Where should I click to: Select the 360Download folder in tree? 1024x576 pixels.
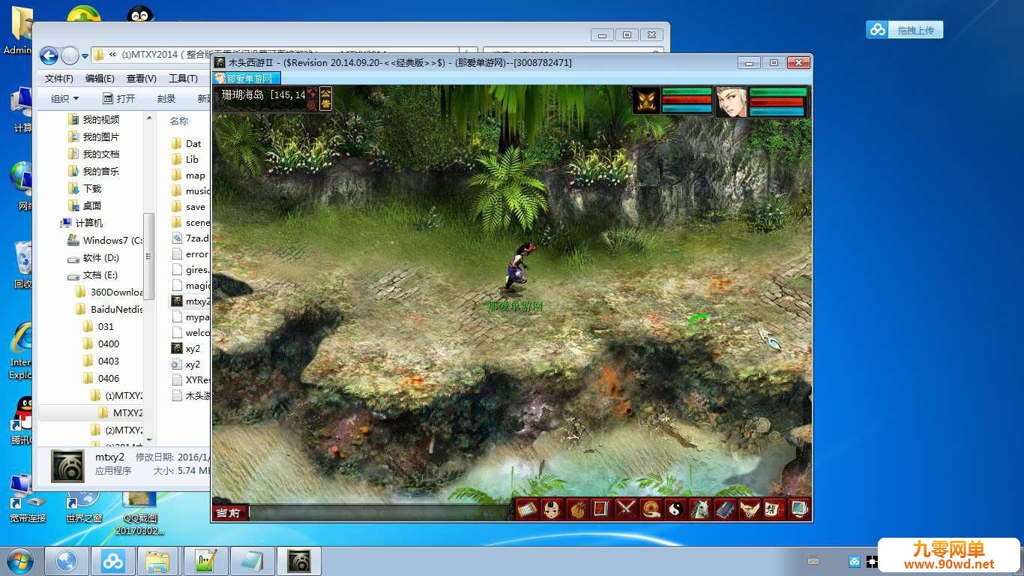109,292
